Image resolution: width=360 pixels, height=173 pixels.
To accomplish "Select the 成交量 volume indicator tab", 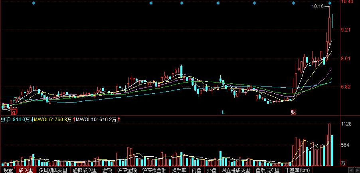I will click(26, 170).
